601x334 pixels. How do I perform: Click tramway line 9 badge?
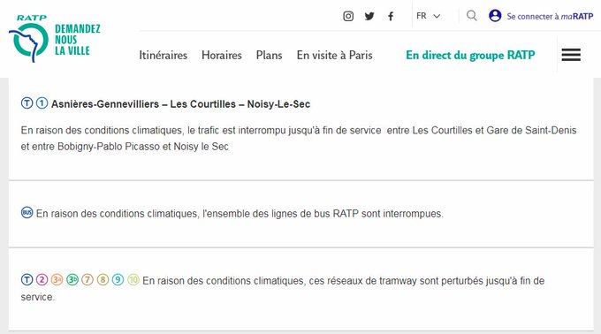click(118, 279)
